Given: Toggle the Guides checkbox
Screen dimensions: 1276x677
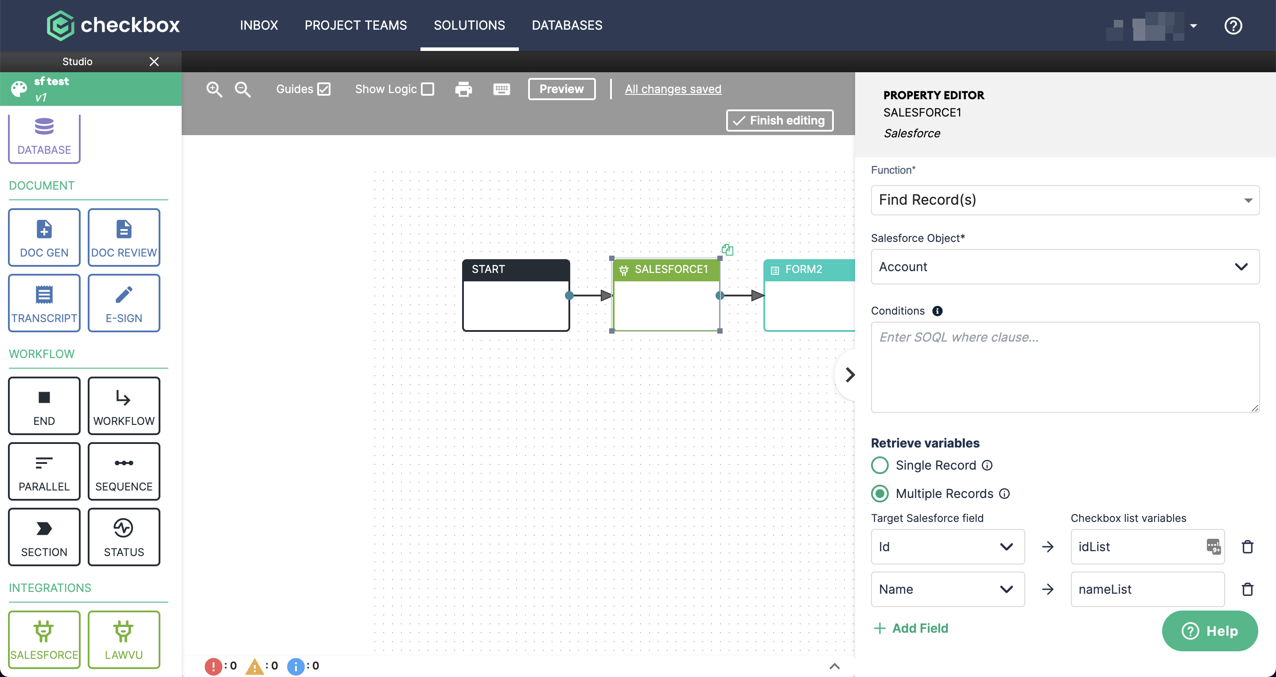Looking at the screenshot, I should pyautogui.click(x=324, y=89).
